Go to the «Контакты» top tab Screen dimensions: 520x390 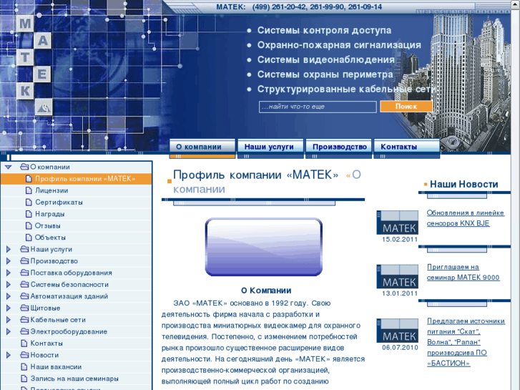pyautogui.click(x=407, y=147)
